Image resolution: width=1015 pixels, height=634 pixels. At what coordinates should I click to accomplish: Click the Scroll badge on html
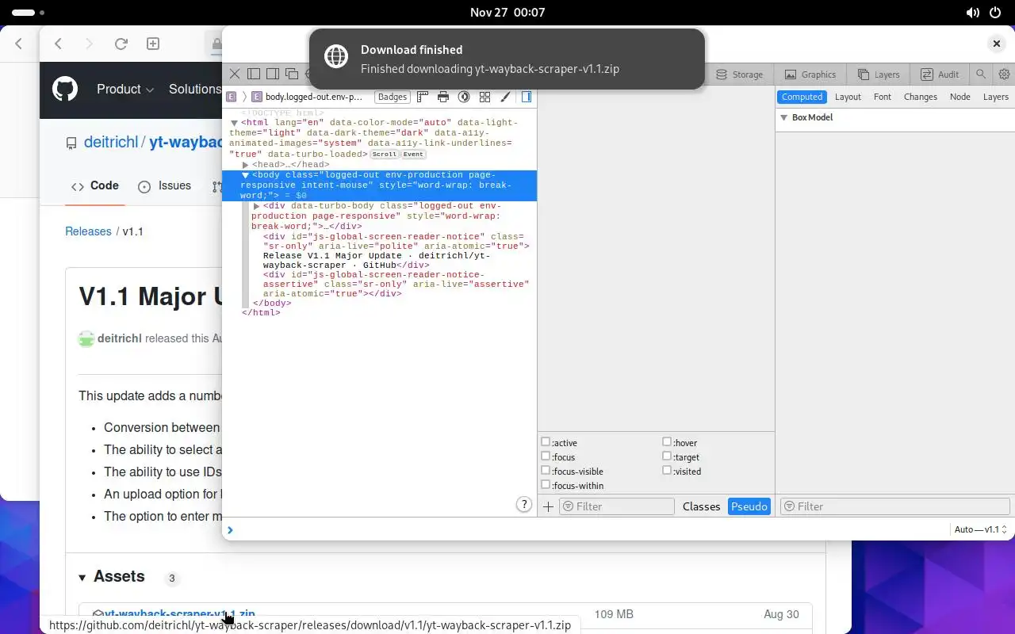pos(385,154)
